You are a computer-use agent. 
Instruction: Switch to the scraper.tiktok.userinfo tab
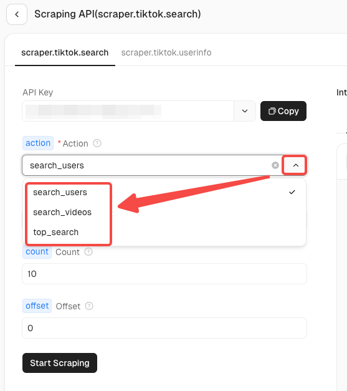[x=166, y=52]
